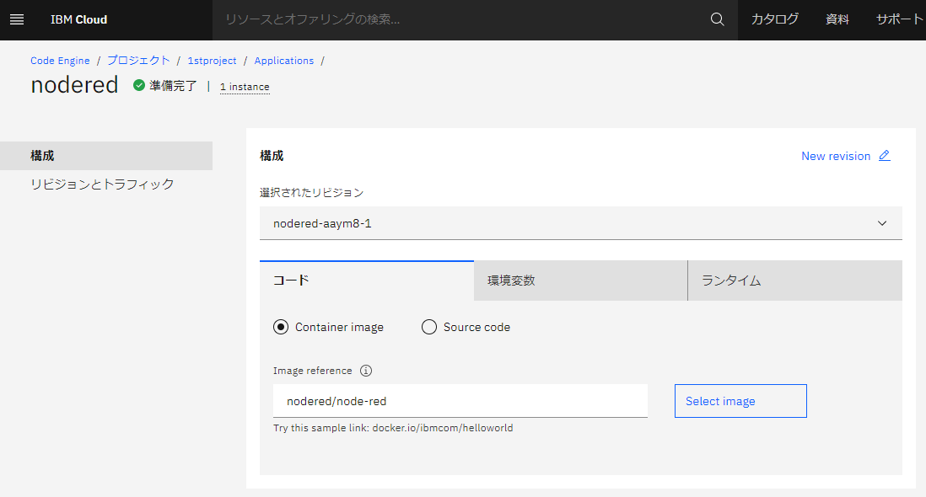Go to 1stproject breadcrumb

tap(212, 61)
